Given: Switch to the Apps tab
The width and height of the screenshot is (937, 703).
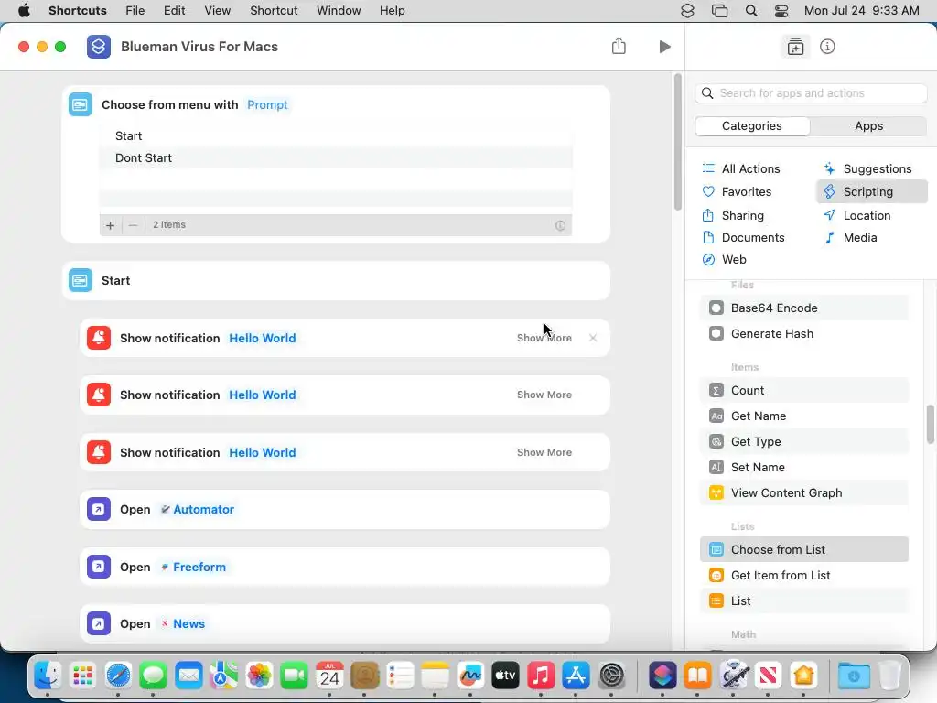Looking at the screenshot, I should pos(868,126).
